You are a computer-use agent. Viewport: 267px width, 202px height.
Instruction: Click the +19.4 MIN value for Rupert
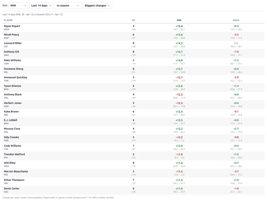coord(179,26)
